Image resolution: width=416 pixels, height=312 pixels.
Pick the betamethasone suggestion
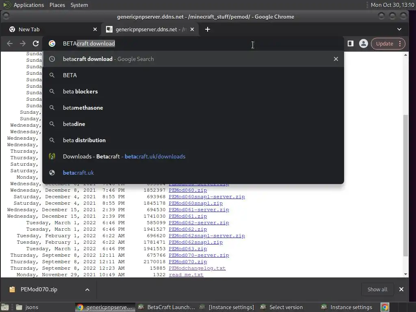pos(193,108)
